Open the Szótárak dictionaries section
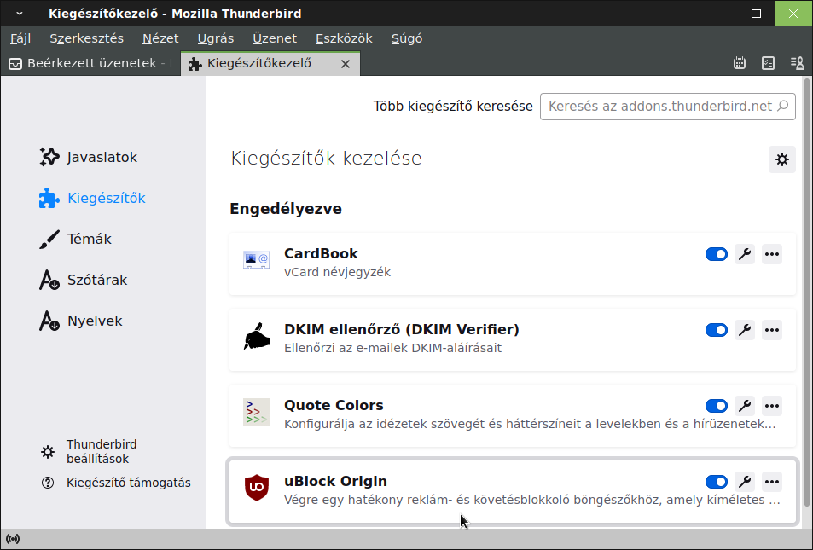Viewport: 813px width, 550px height. (x=83, y=280)
